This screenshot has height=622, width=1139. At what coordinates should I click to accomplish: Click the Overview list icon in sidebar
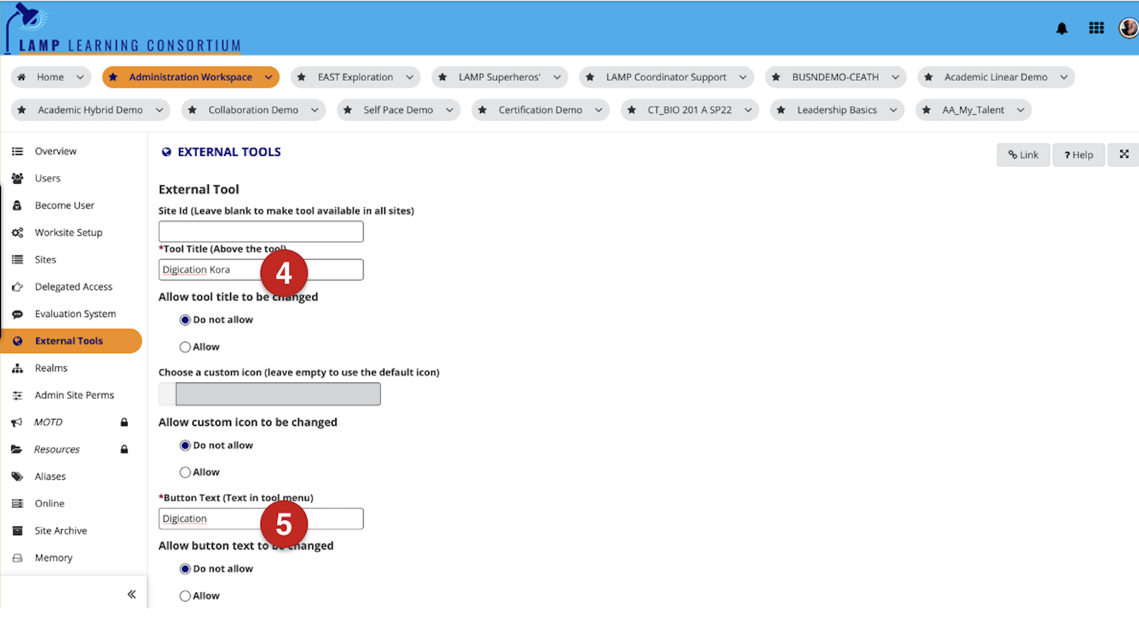18,151
